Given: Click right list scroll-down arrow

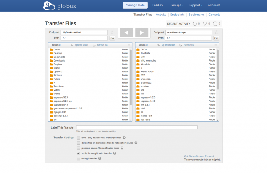Looking at the screenshot, I should [x=218, y=120].
